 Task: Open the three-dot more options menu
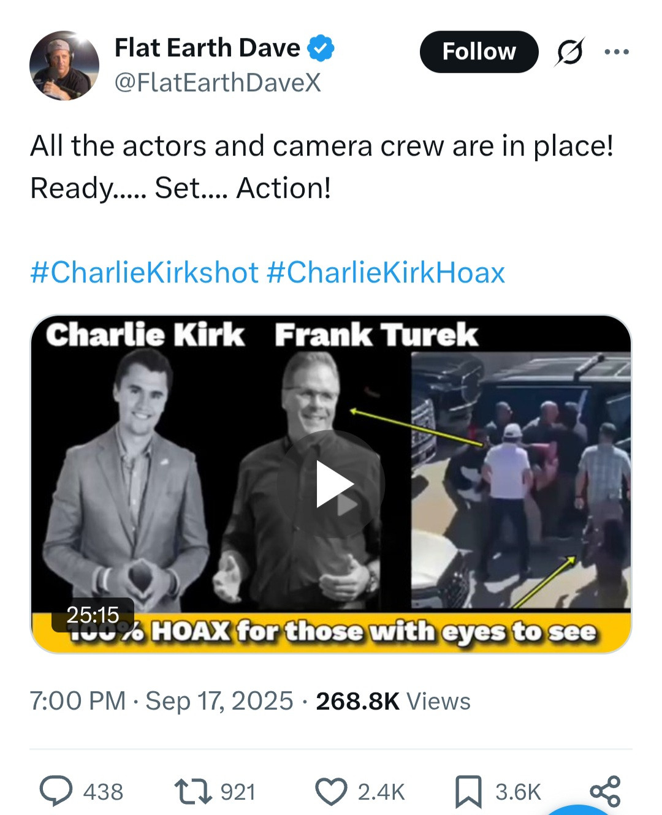pyautogui.click(x=617, y=52)
